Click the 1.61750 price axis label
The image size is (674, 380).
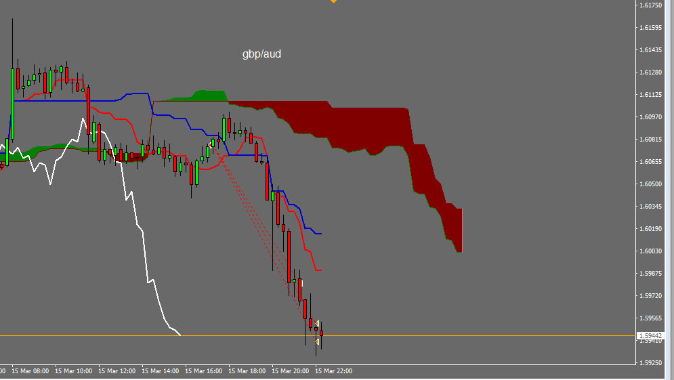[x=650, y=5]
